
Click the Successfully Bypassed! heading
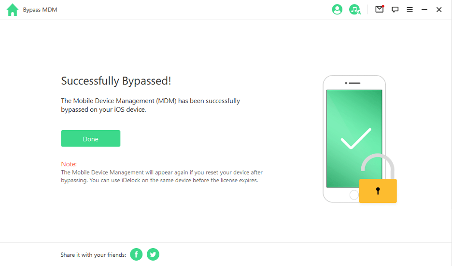[116, 81]
